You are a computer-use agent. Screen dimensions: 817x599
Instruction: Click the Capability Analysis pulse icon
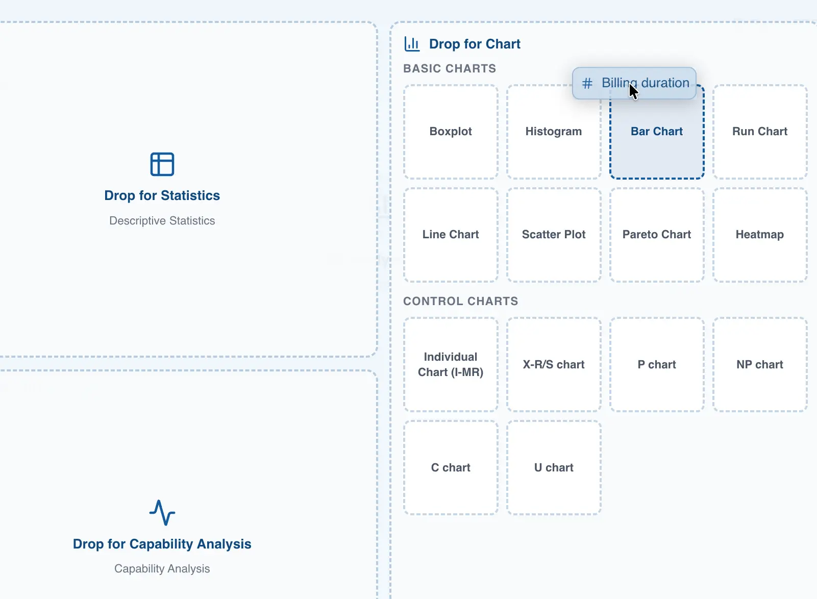click(162, 512)
